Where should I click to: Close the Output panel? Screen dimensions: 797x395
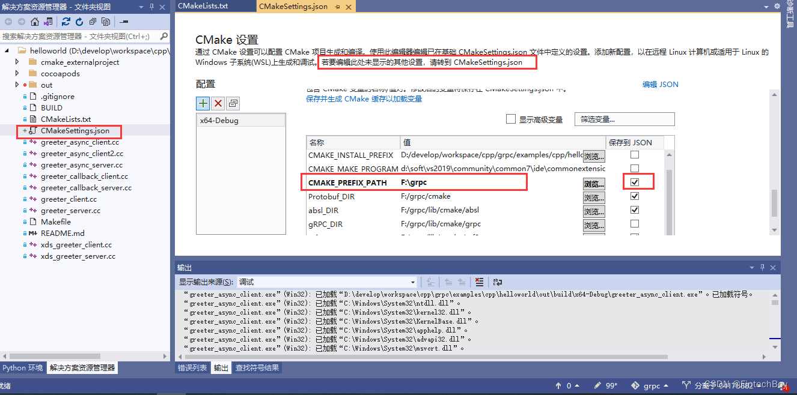point(773,268)
